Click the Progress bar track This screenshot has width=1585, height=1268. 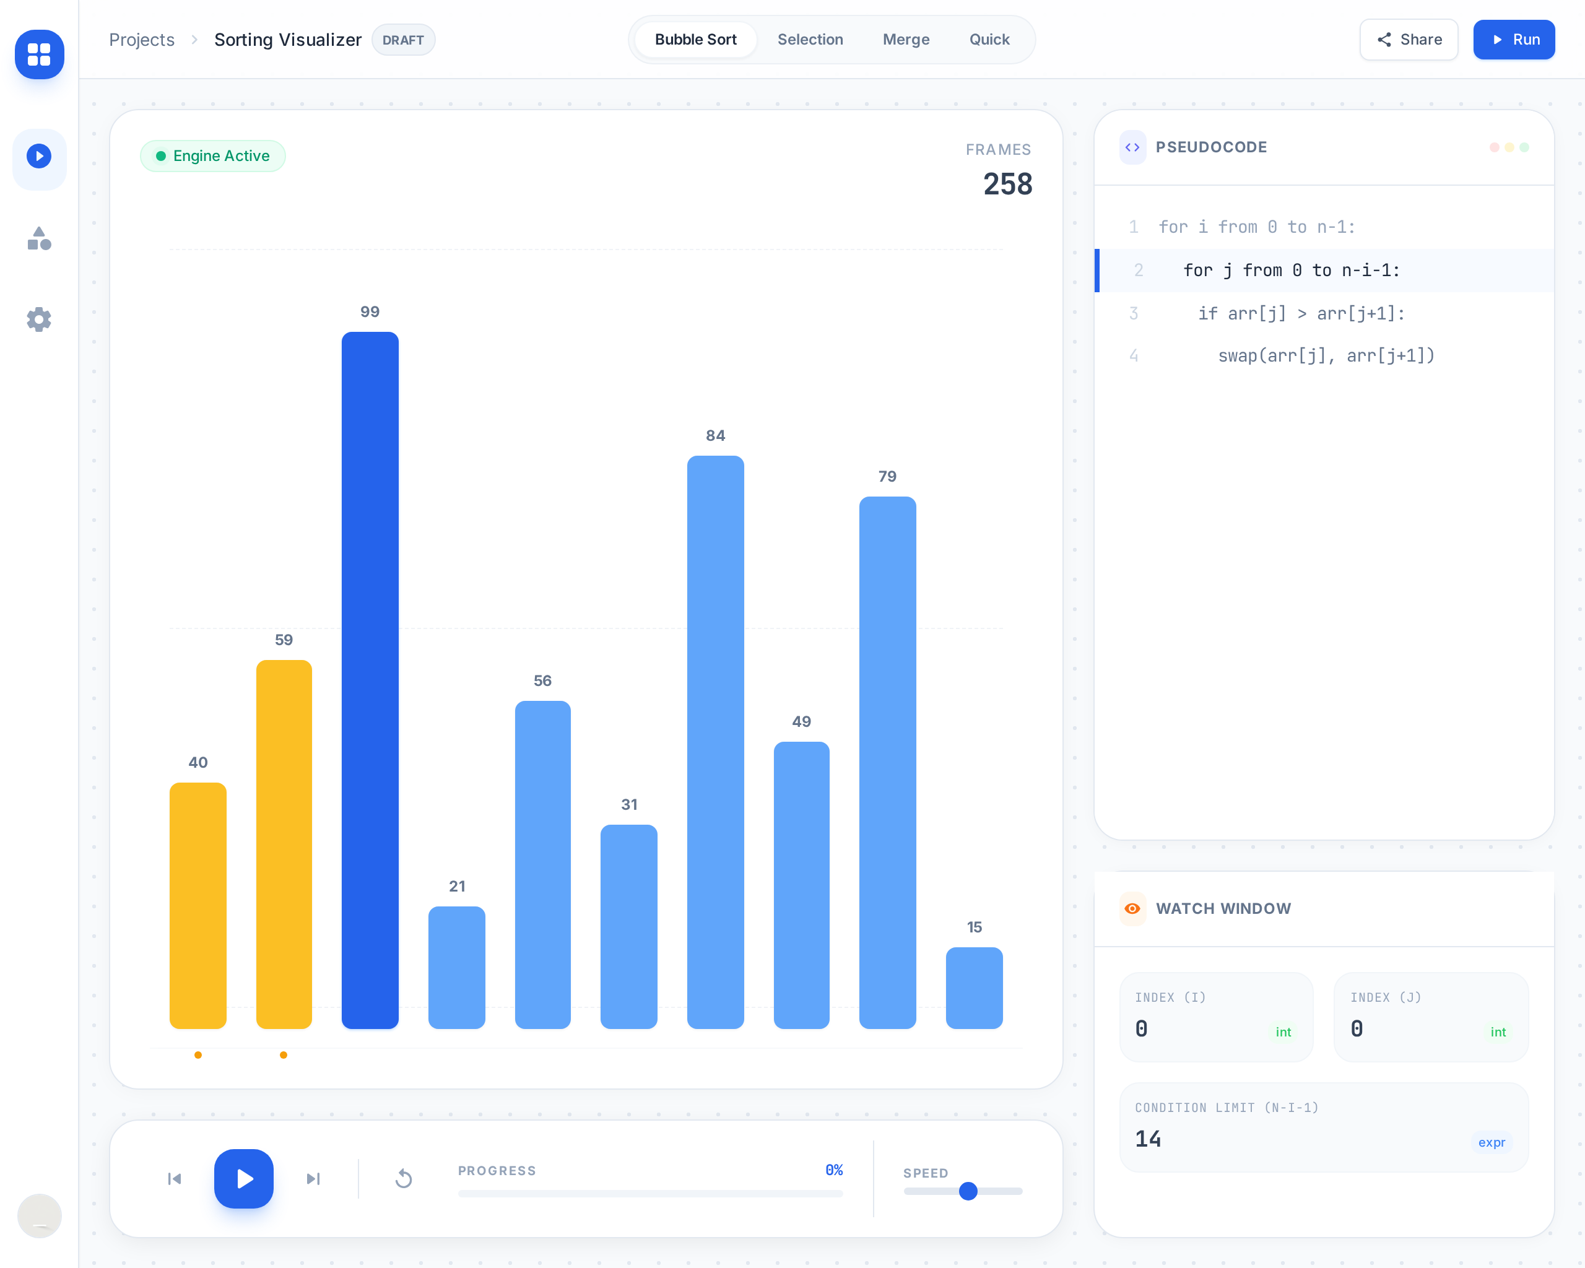tap(650, 1194)
